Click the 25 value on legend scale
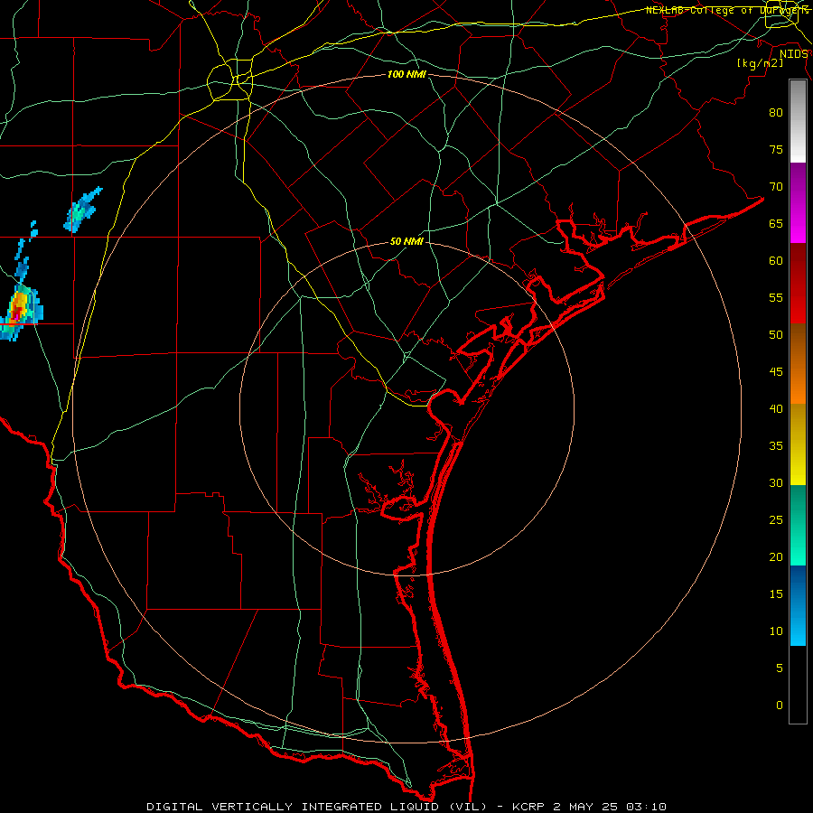813x813 pixels. (x=776, y=520)
